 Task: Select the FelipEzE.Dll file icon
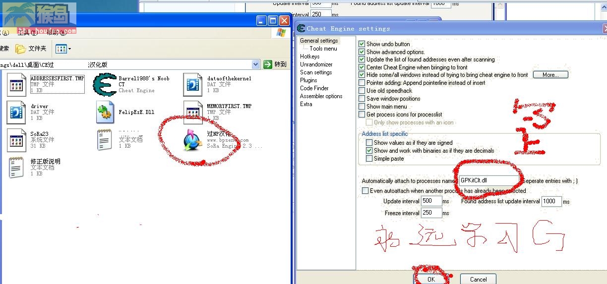[105, 112]
